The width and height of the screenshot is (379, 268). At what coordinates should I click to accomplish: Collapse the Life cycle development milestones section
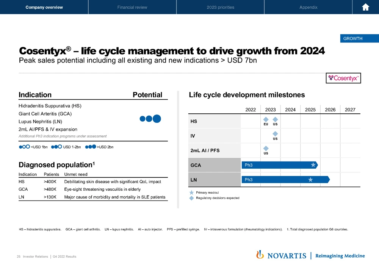point(246,95)
